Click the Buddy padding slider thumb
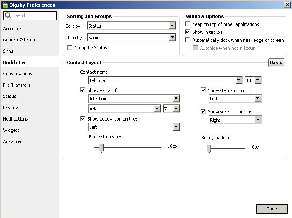Image resolution: width=292 pixels, height=218 pixels. tap(209, 149)
